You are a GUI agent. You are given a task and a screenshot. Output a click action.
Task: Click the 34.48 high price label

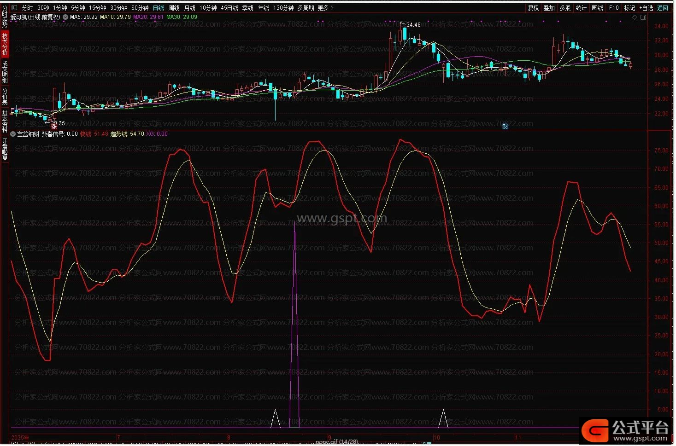pyautogui.click(x=413, y=25)
